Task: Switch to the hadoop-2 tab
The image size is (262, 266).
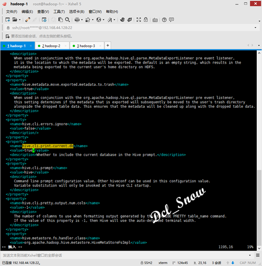Action: click(x=51, y=46)
